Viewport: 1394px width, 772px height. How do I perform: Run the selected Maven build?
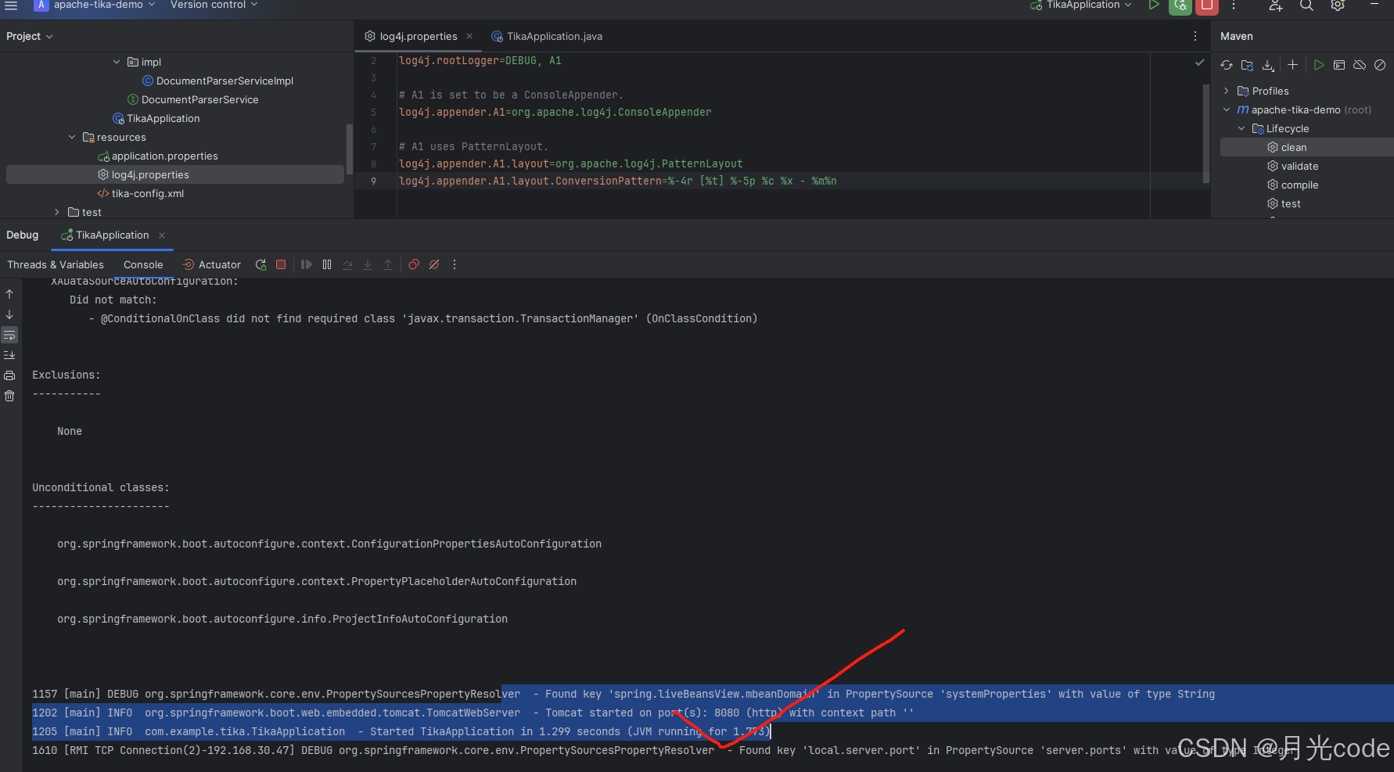[x=1319, y=65]
